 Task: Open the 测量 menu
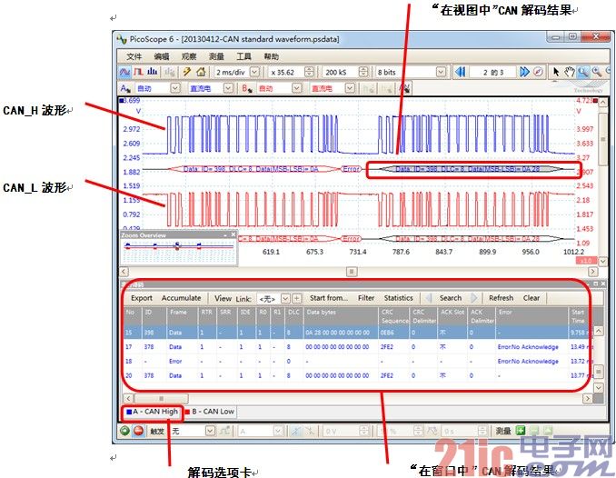[x=216, y=56]
